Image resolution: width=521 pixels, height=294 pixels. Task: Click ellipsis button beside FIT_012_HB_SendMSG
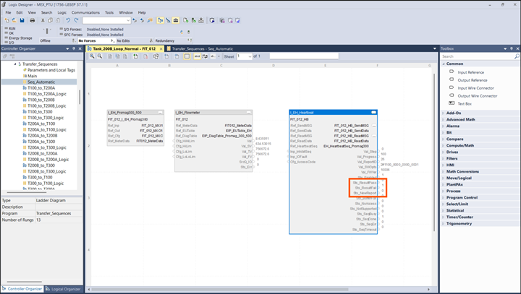(x=374, y=126)
